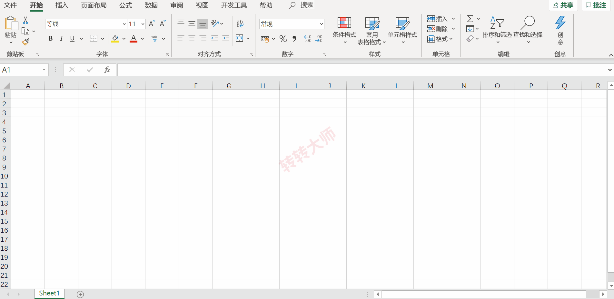Screen dimensions: 614x299
Task: Expand the number format combo box
Action: [x=322, y=24]
